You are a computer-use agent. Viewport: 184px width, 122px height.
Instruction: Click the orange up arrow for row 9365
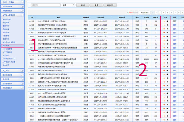164,37
